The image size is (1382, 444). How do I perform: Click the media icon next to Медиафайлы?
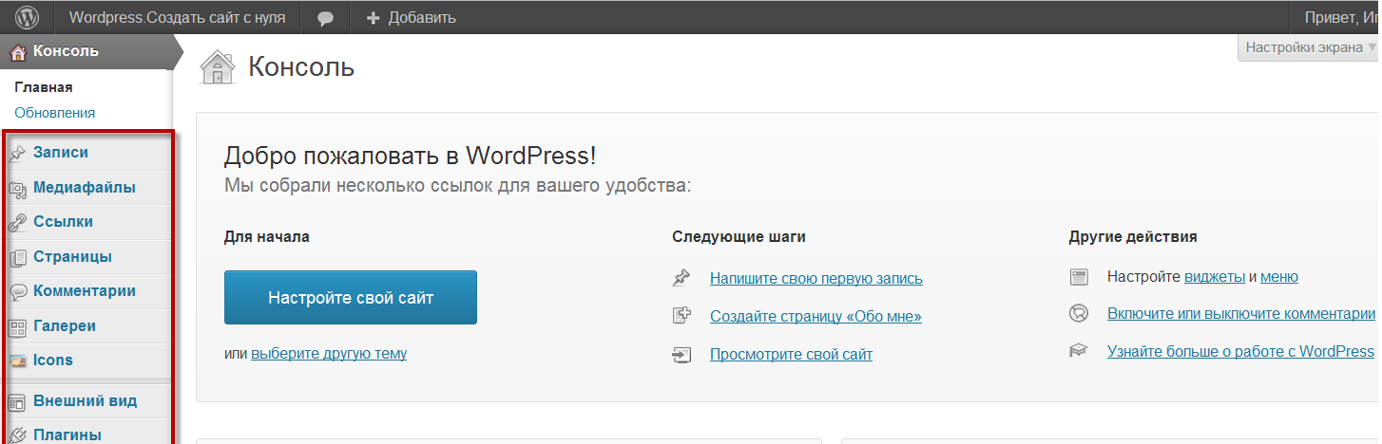(17, 188)
